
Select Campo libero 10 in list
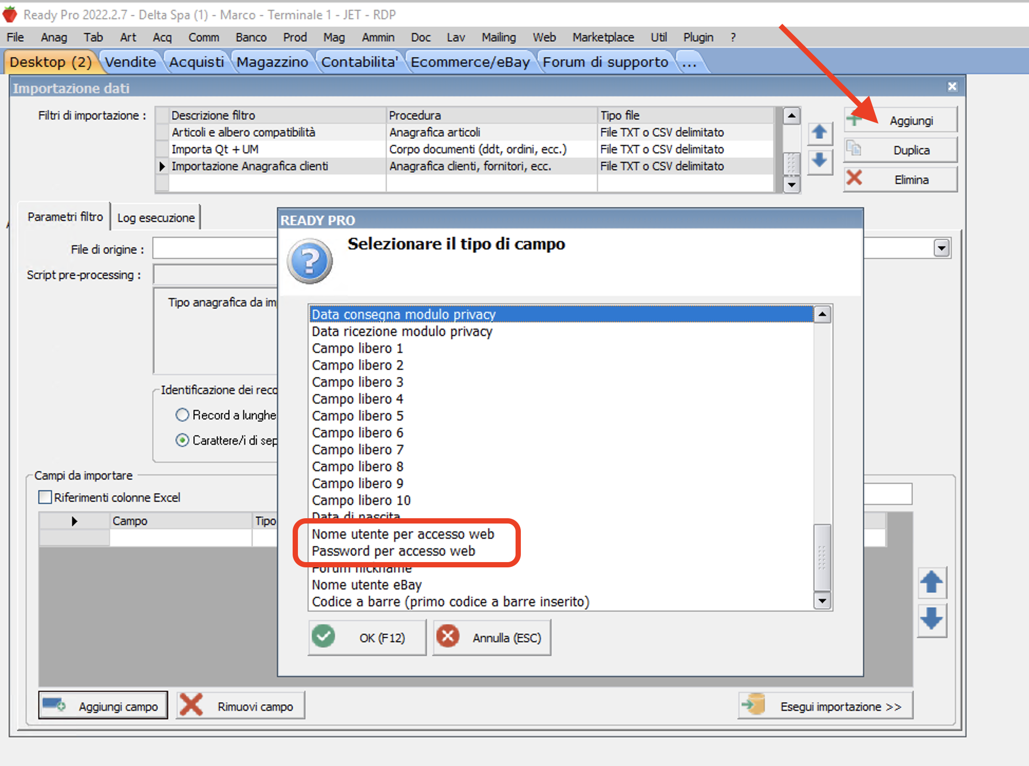click(x=561, y=500)
